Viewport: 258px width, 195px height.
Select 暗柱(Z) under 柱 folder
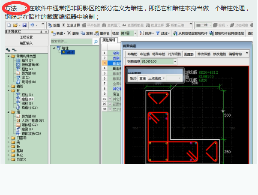25,99
